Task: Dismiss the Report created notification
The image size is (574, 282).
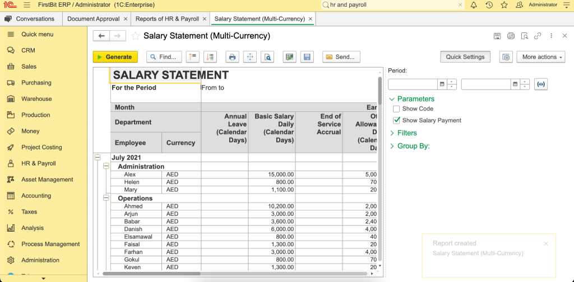Action: click(546, 243)
